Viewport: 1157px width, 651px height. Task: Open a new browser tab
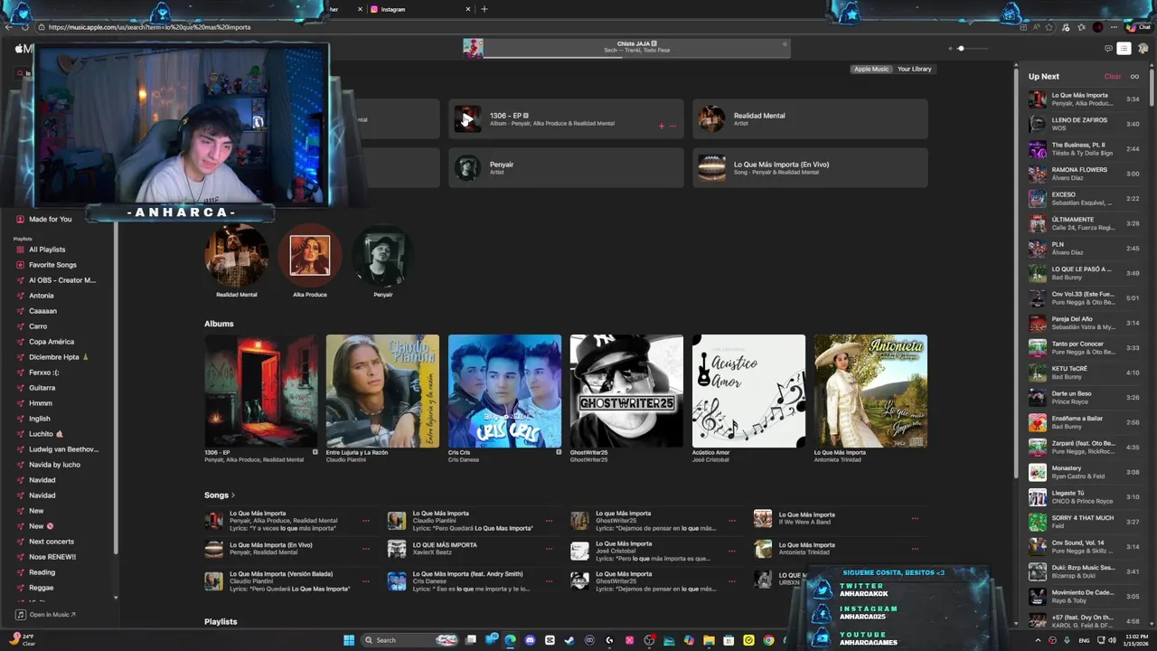pos(484,9)
